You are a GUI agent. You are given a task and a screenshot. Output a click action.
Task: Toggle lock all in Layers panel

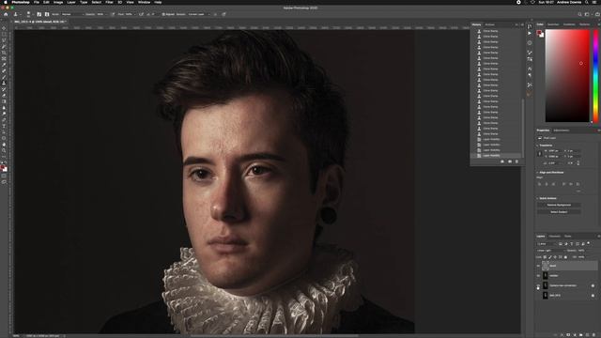(x=565, y=257)
